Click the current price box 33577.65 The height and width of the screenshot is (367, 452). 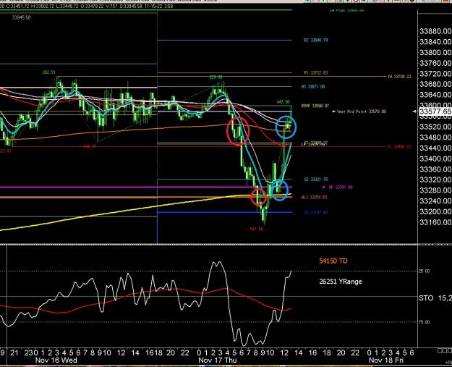tap(435, 111)
